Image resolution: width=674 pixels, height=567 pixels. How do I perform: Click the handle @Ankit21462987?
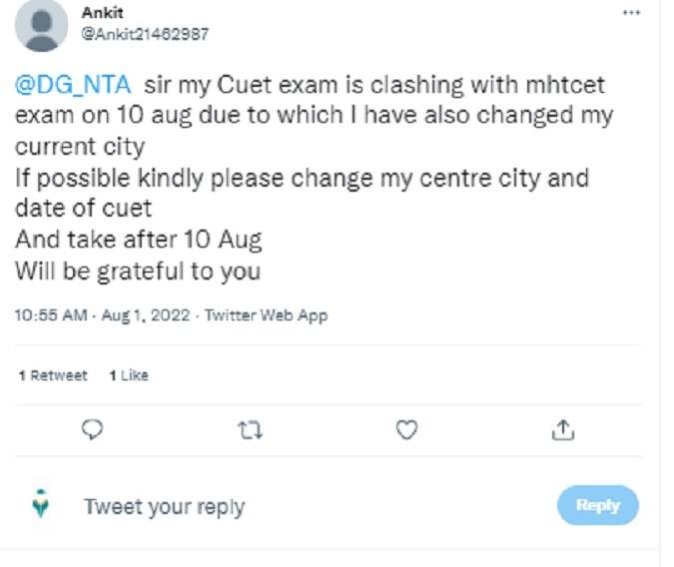pyautogui.click(x=145, y=33)
